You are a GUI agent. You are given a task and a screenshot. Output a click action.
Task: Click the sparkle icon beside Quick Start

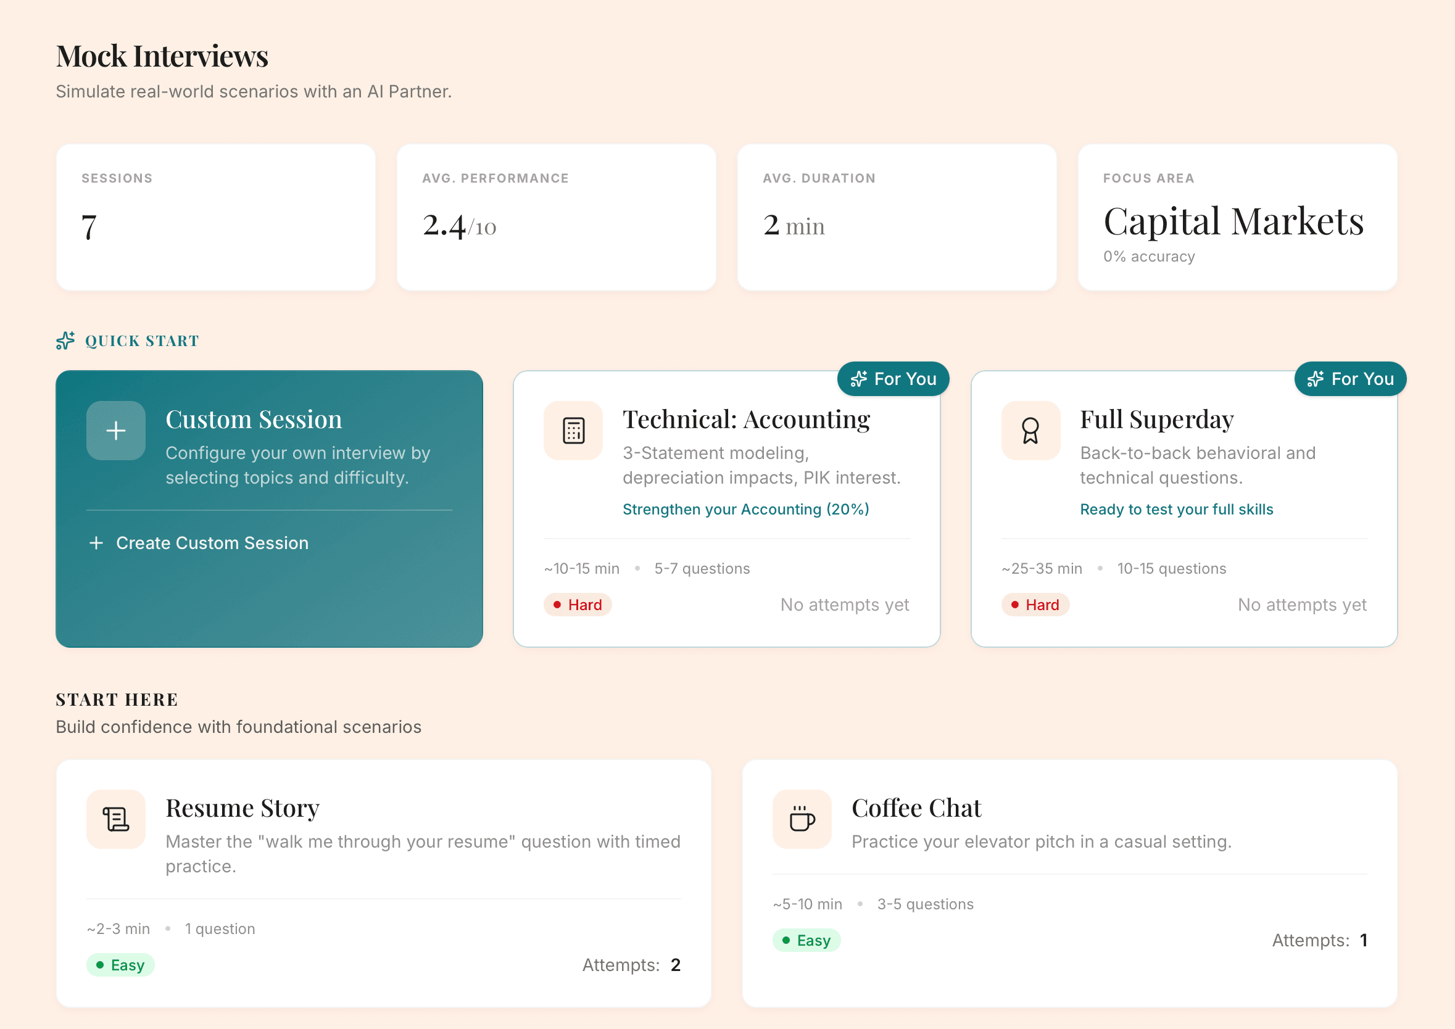click(65, 341)
